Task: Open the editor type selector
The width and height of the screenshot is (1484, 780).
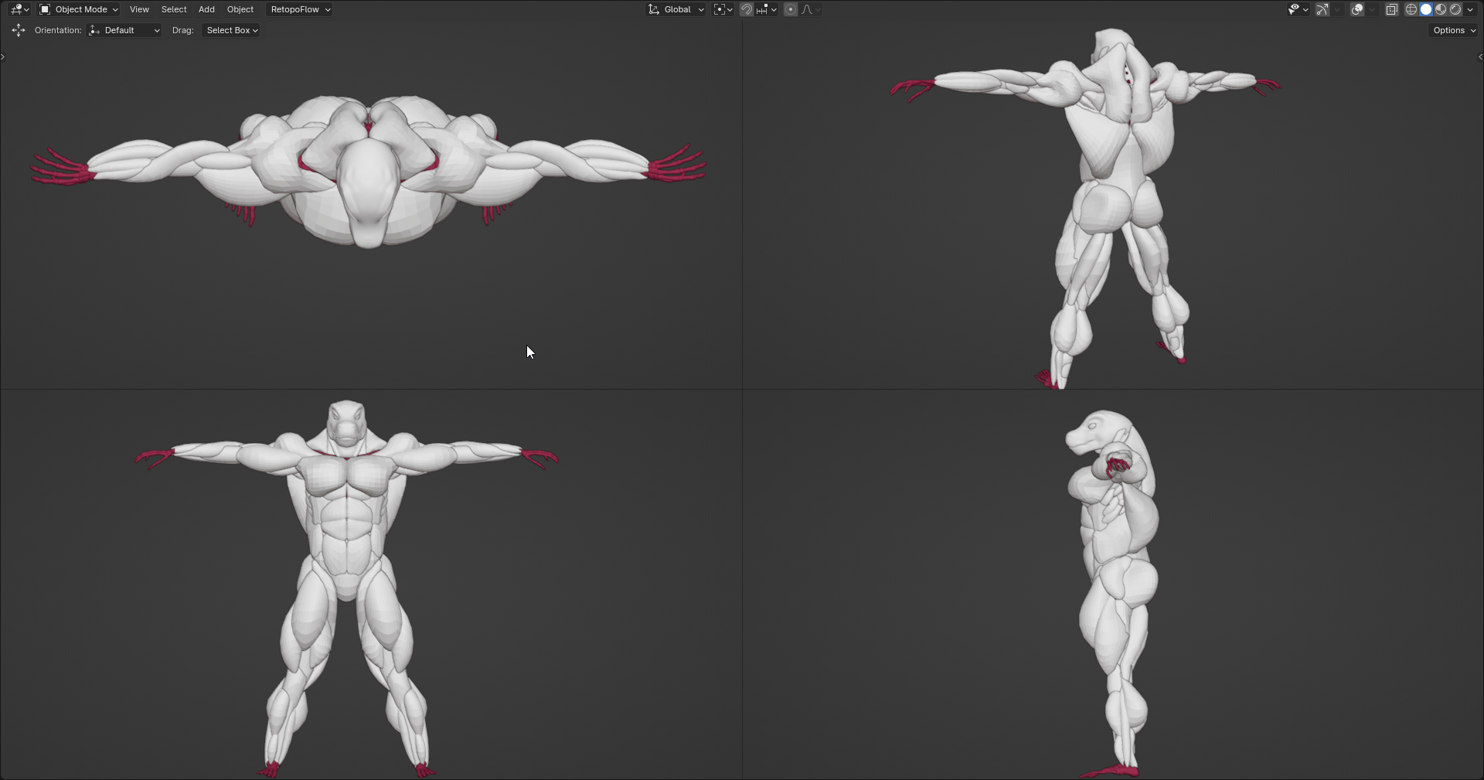Action: point(19,9)
